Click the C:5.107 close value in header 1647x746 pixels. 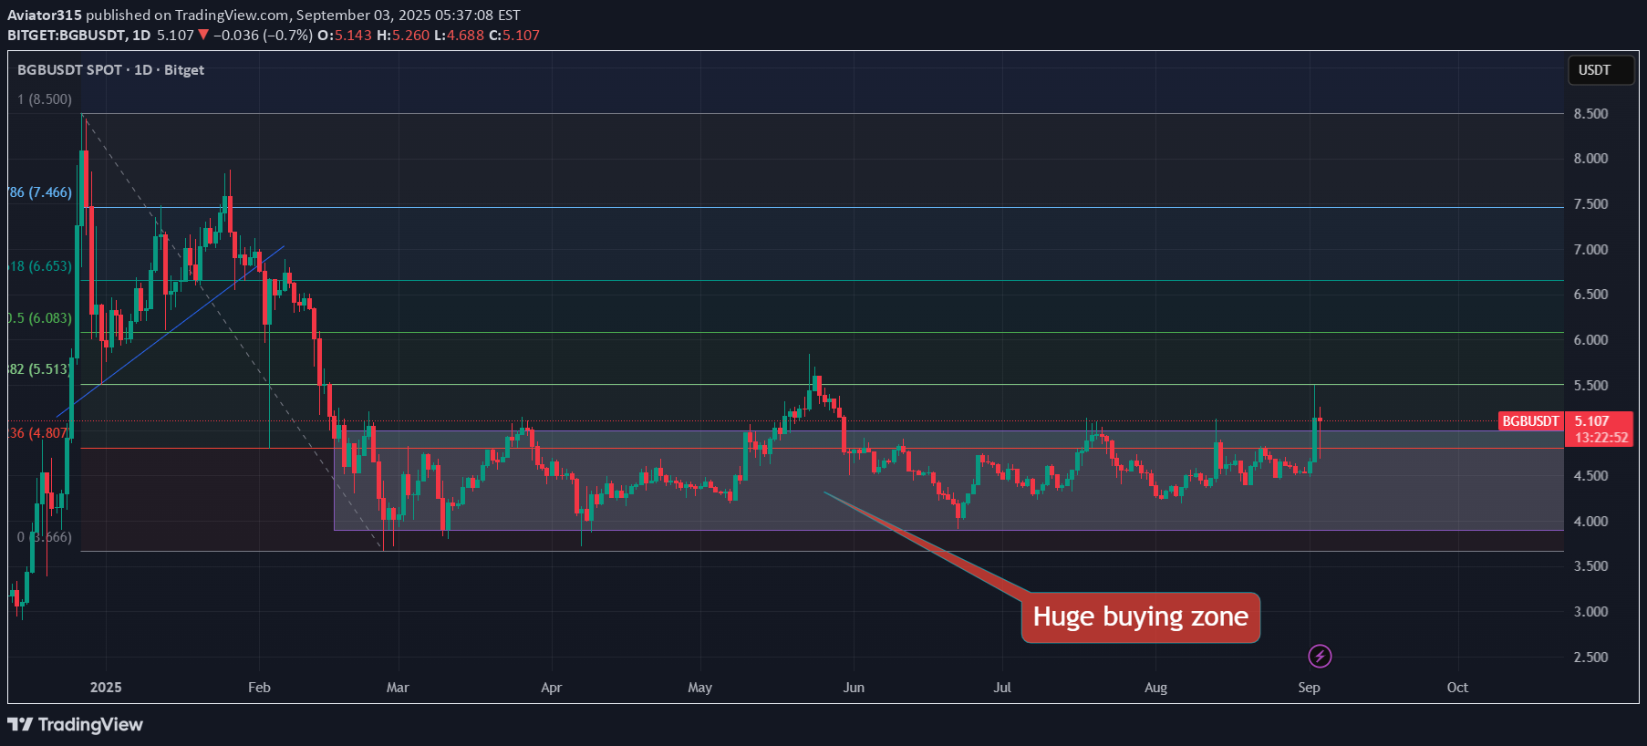(514, 36)
